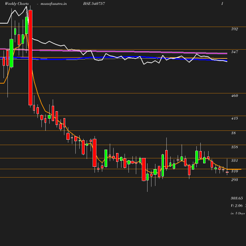Select the 331 price axis label
246x246 pixels.
tap(234, 160)
